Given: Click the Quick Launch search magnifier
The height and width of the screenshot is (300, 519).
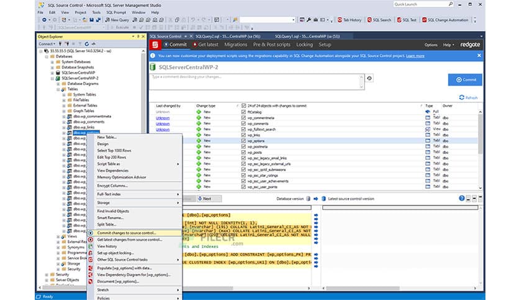Looking at the screenshot, I should pos(451,4).
